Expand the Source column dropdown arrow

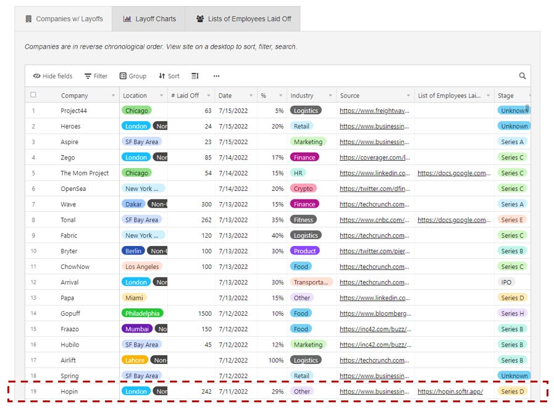pos(408,95)
